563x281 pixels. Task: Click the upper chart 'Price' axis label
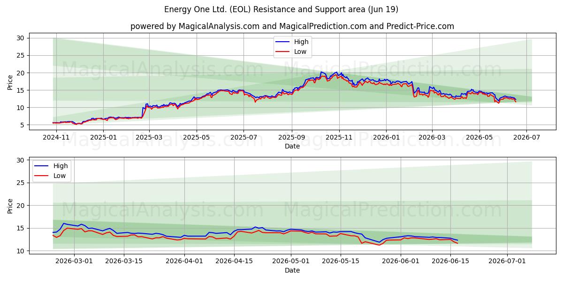coord(10,81)
